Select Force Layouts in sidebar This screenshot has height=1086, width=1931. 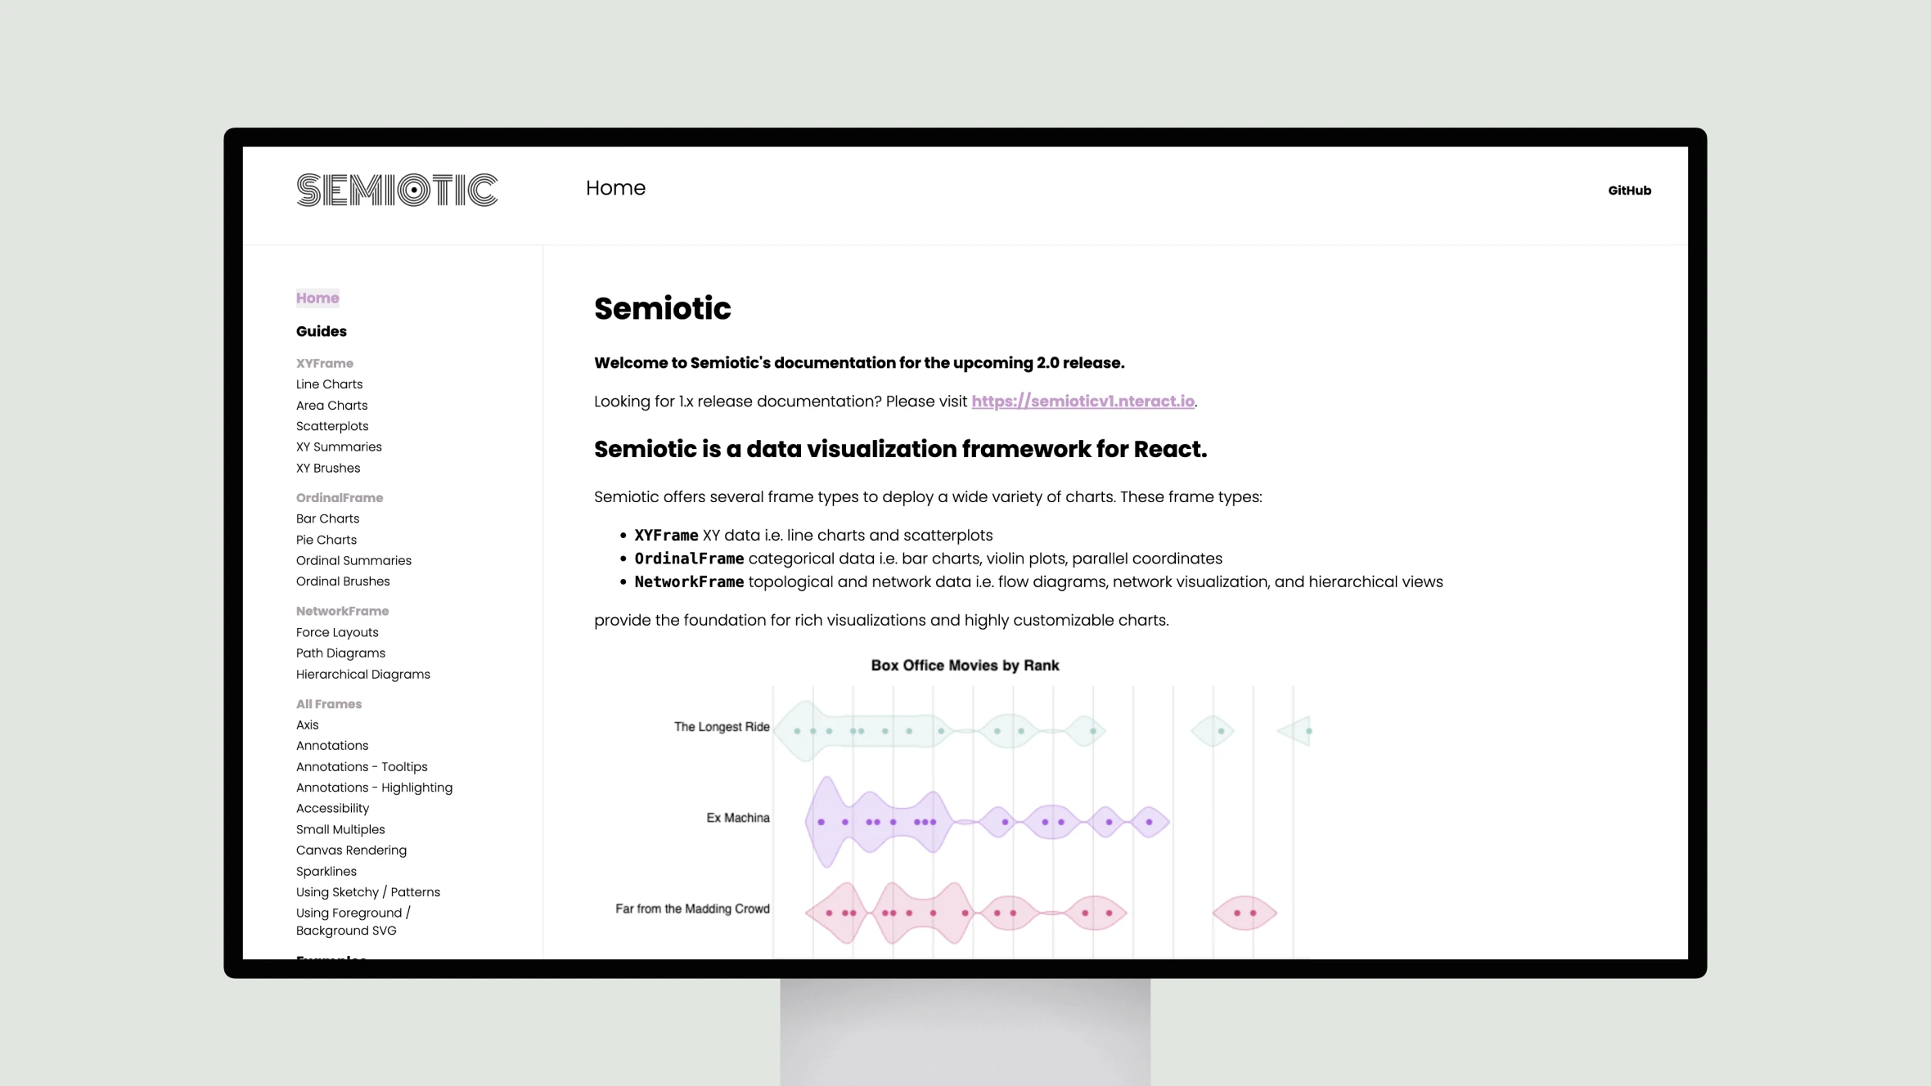(x=337, y=631)
